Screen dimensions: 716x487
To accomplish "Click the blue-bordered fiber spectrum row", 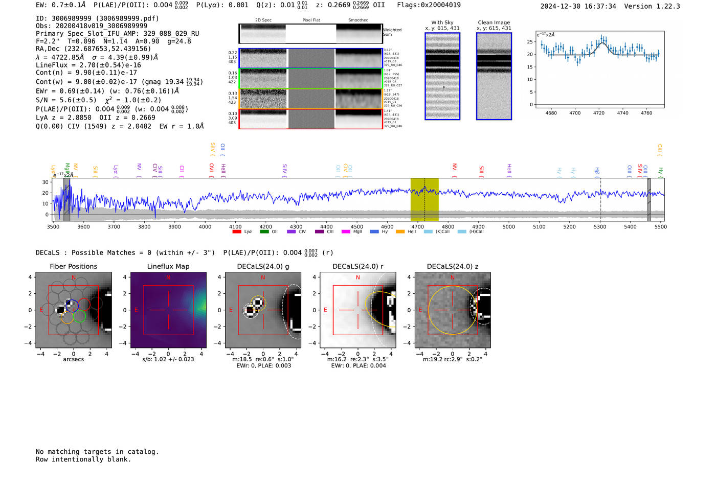I will (x=310, y=58).
